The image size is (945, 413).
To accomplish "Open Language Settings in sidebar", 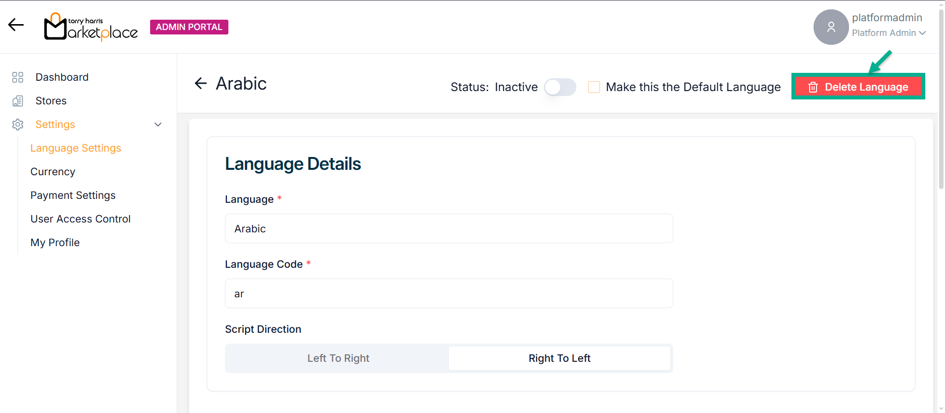I will (76, 148).
